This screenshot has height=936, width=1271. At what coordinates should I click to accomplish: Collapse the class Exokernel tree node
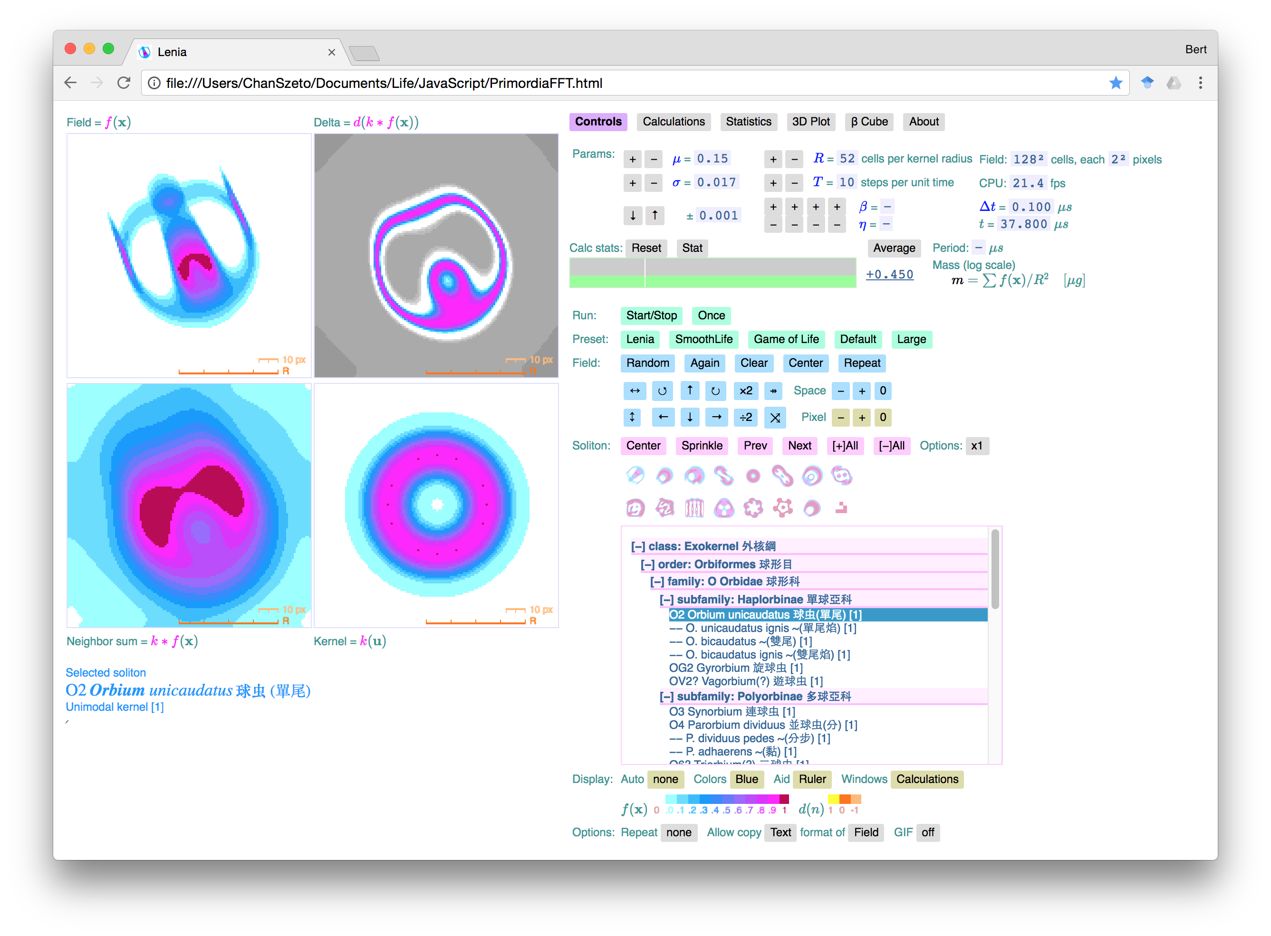[x=638, y=546]
